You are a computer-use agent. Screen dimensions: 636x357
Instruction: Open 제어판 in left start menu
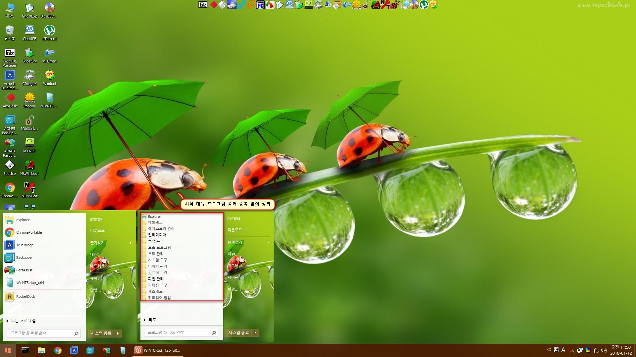tap(95, 278)
